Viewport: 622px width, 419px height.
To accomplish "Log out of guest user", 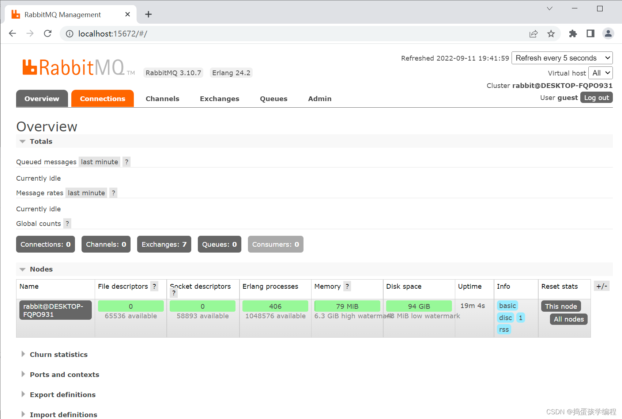I will pos(596,97).
